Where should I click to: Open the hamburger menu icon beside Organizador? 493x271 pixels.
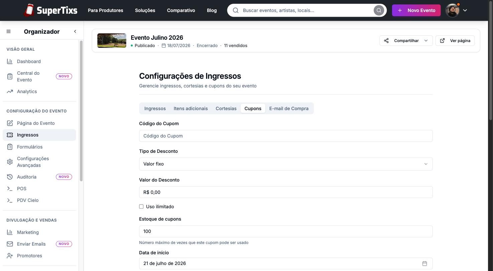9,31
